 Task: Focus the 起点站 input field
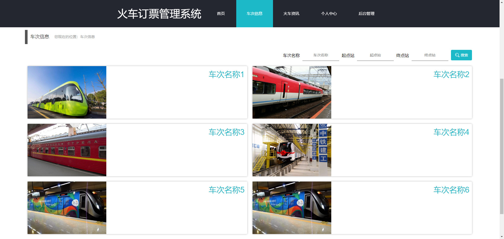tap(375, 55)
